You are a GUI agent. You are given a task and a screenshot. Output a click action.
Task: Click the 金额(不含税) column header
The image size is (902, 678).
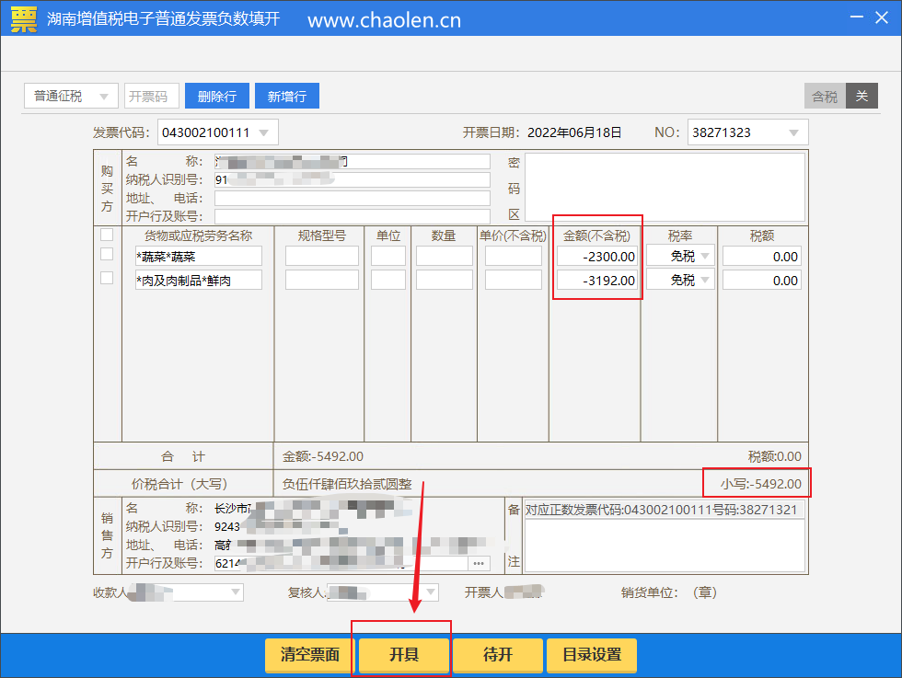coord(596,236)
